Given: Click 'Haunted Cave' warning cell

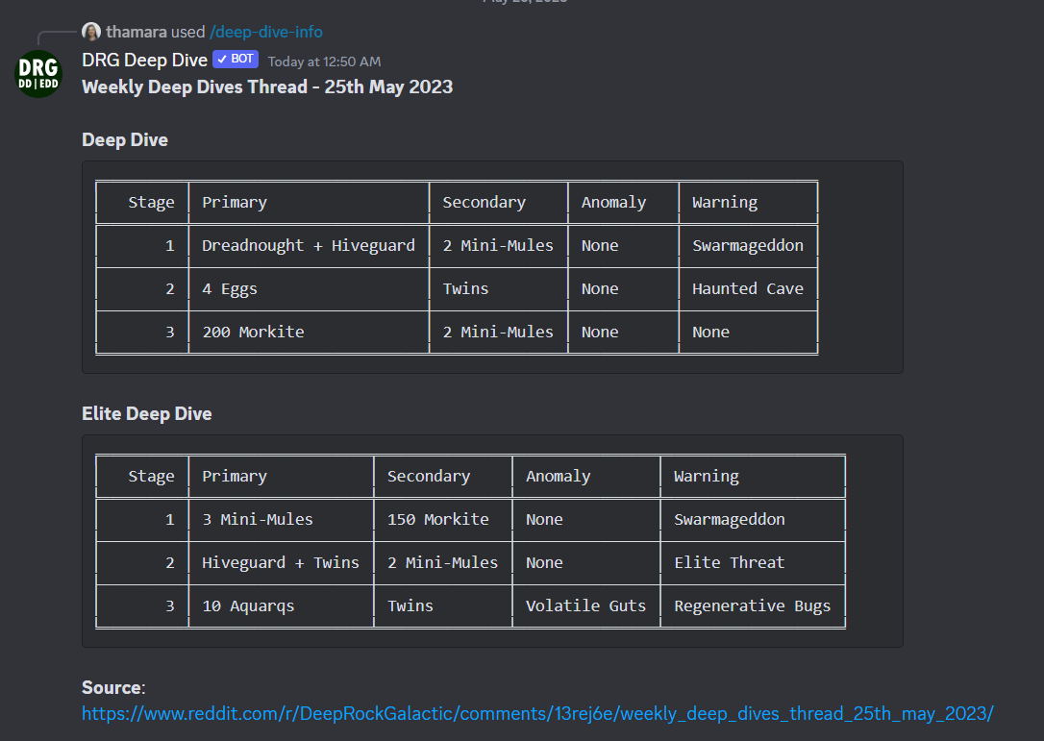Looking at the screenshot, I should coord(748,289).
